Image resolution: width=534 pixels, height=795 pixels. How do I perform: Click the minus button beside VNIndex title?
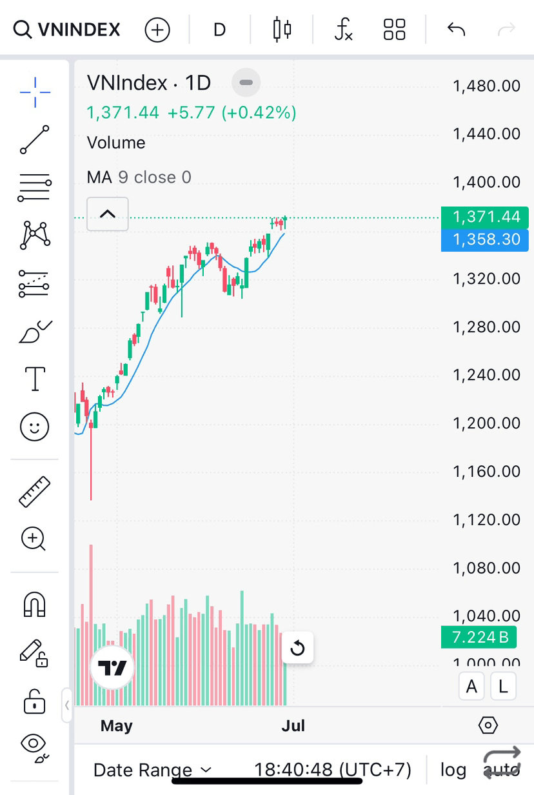click(246, 83)
